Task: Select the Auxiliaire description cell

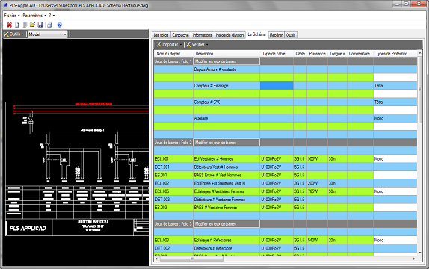Action: (x=226, y=118)
